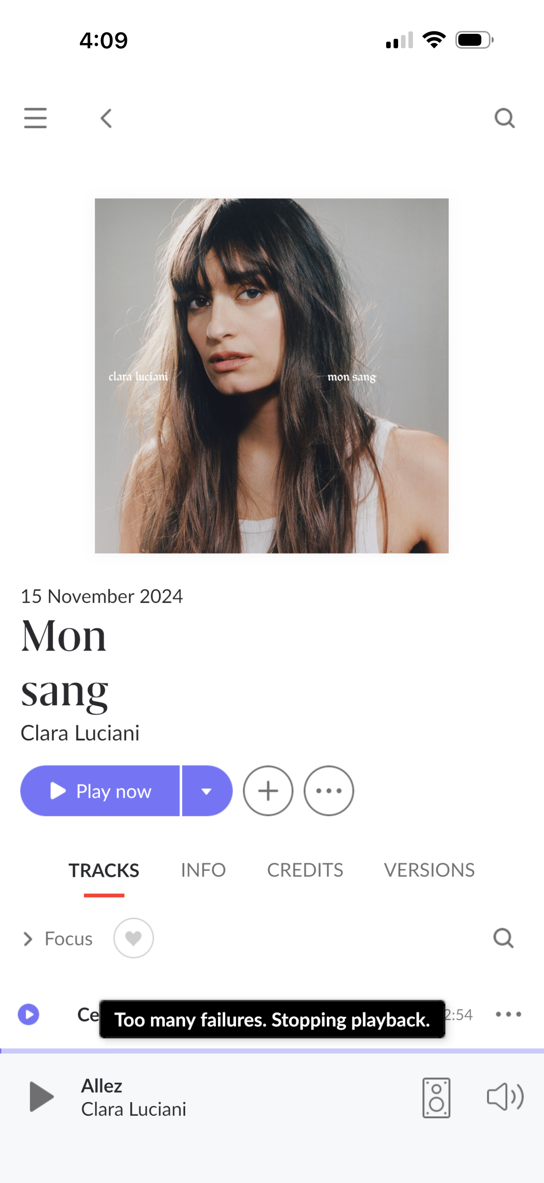Image resolution: width=544 pixels, height=1183 pixels.
Task: Toggle the heart favorites filter
Action: [x=134, y=938]
